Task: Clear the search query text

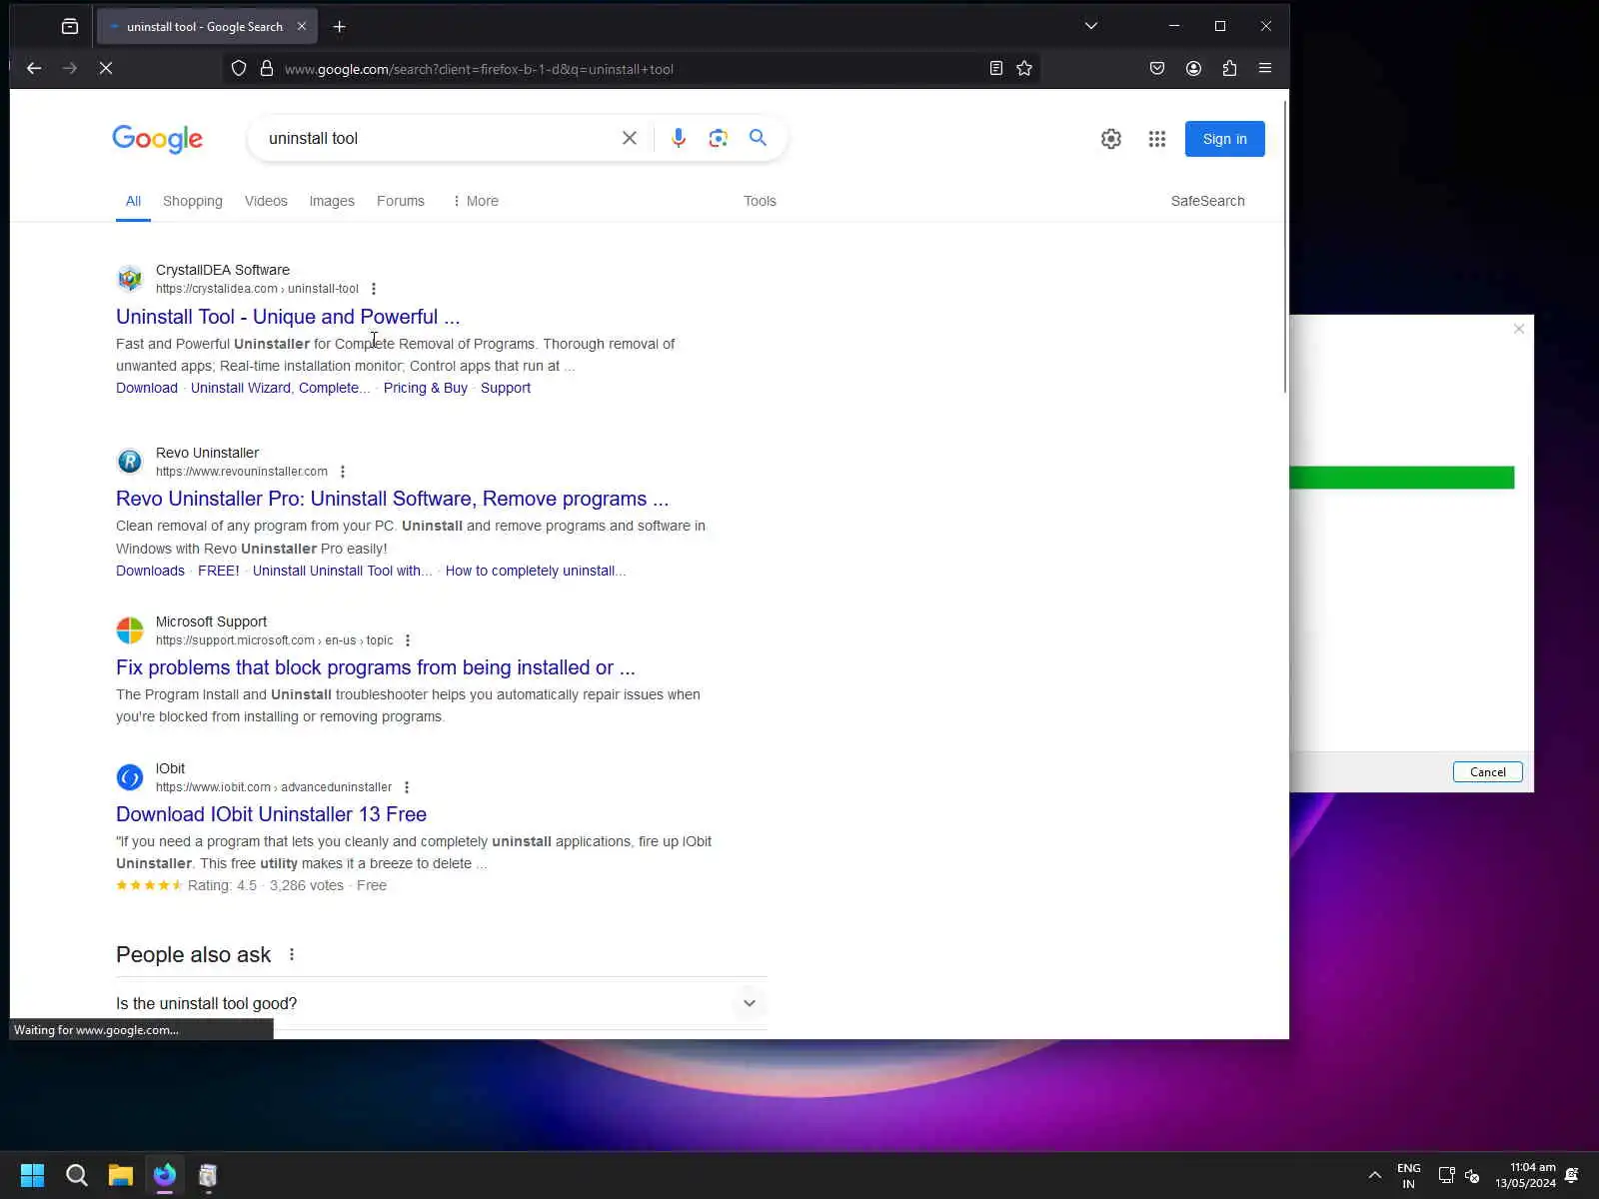Action: (630, 138)
